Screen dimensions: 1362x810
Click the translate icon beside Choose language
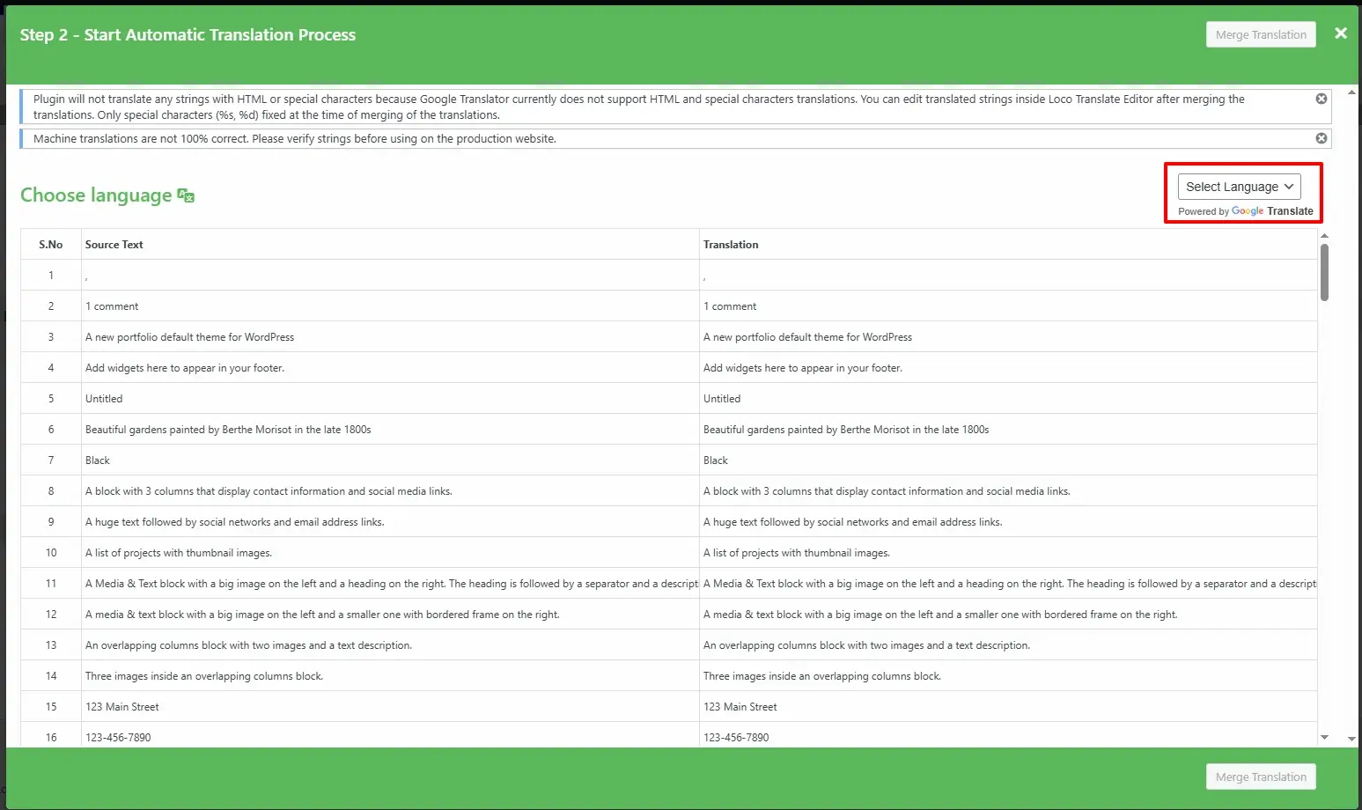pos(186,195)
